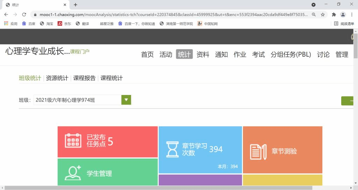
Task: Expand the 班级 dropdown green arrow
Action: (x=126, y=100)
